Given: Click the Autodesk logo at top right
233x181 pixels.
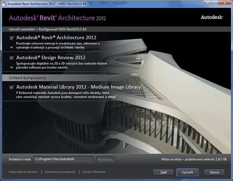Looking at the screenshot, I should coord(212,17).
